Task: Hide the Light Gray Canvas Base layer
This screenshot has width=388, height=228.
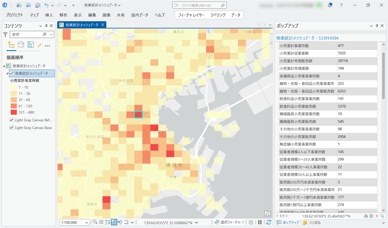Action: (12, 128)
